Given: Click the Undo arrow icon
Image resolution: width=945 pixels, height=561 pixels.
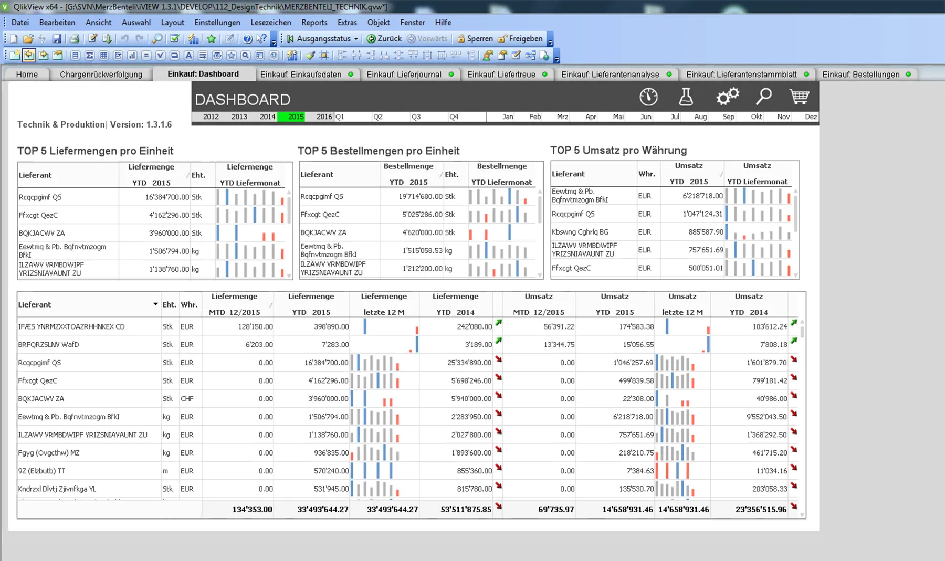Looking at the screenshot, I should pos(125,39).
